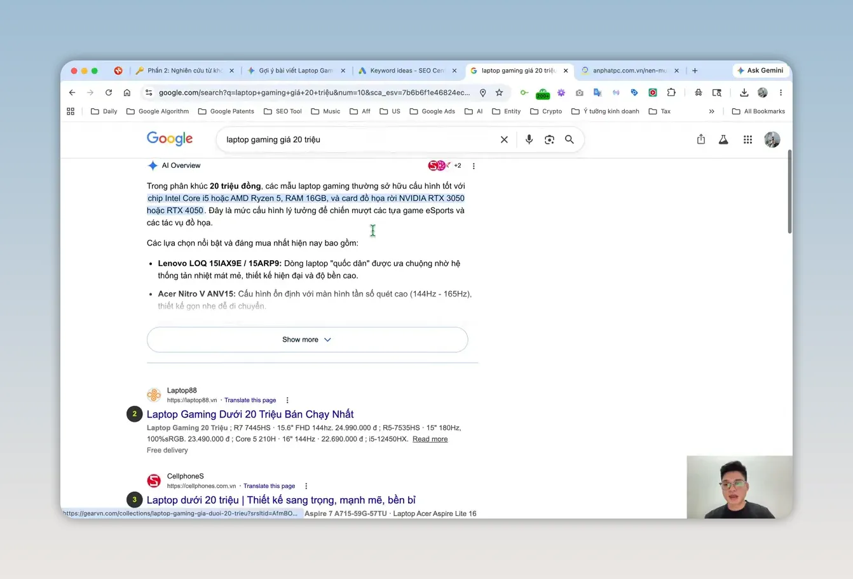The width and height of the screenshot is (853, 579).
Task: Open more options for Laptop88 result
Action: point(287,400)
